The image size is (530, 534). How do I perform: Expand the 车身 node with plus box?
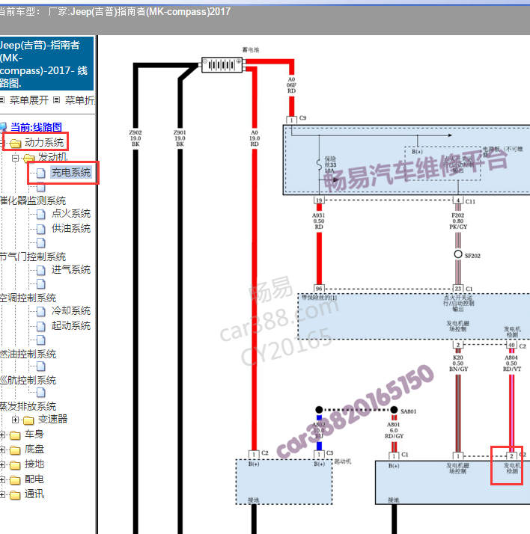pos(2,435)
